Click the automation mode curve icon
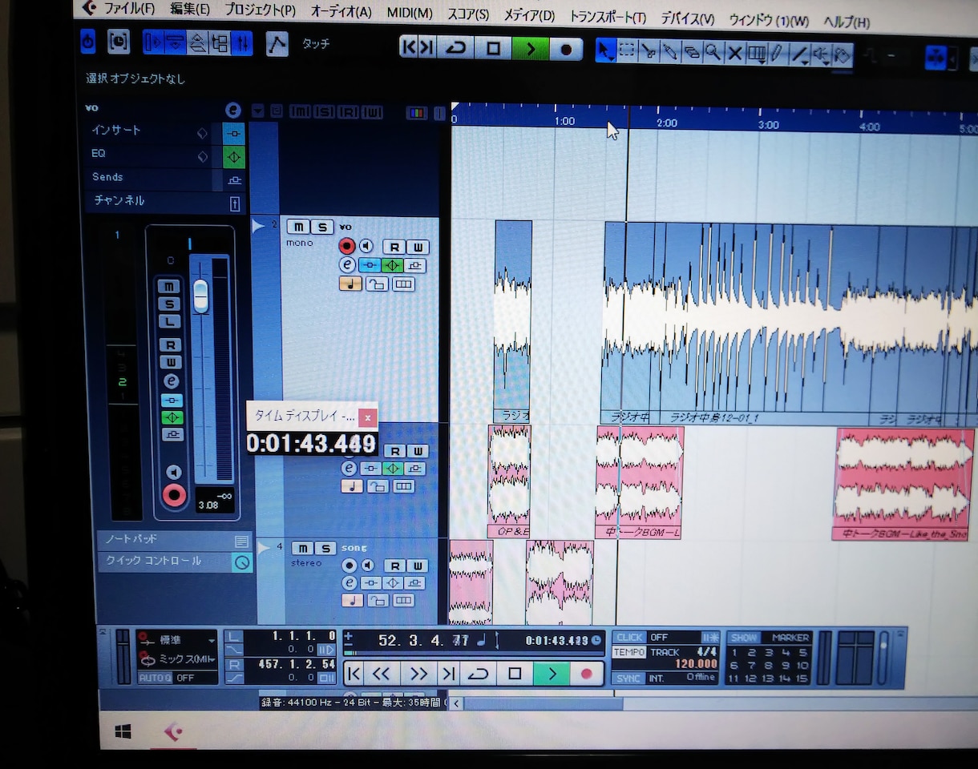Viewport: 978px width, 769px height. click(277, 43)
